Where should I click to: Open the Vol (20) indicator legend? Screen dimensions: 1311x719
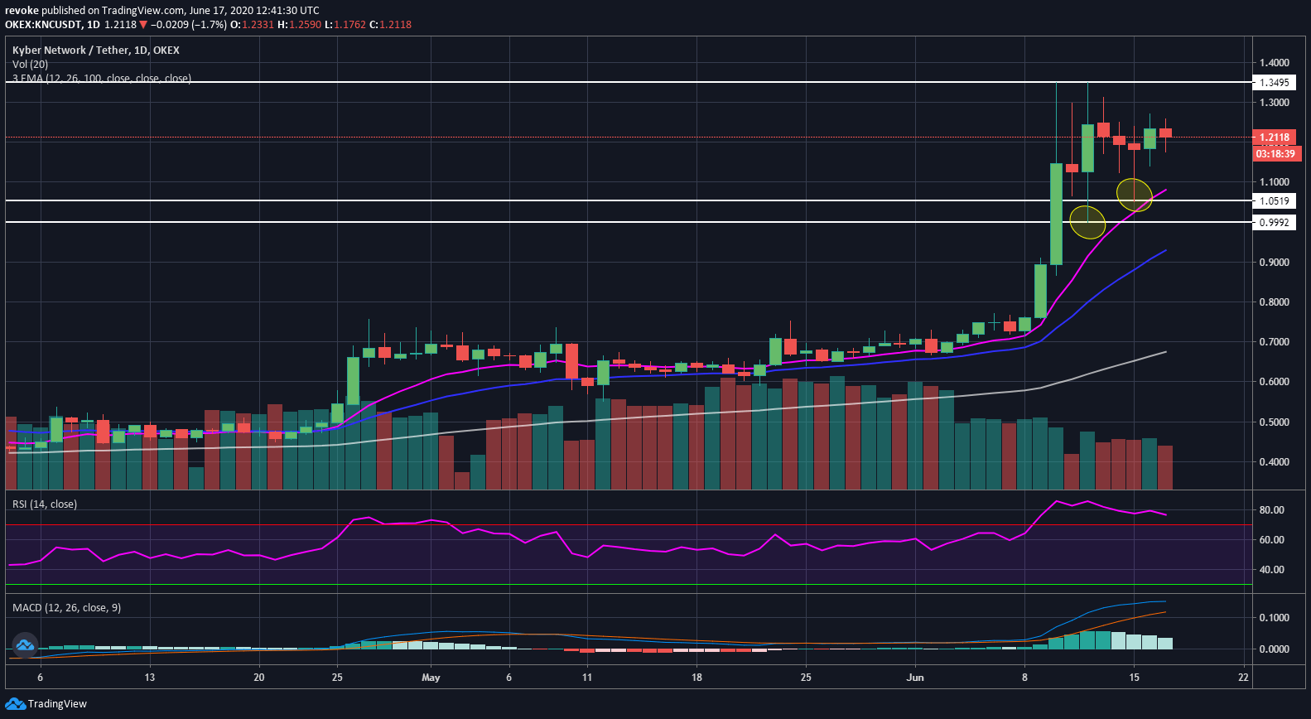[x=31, y=65]
